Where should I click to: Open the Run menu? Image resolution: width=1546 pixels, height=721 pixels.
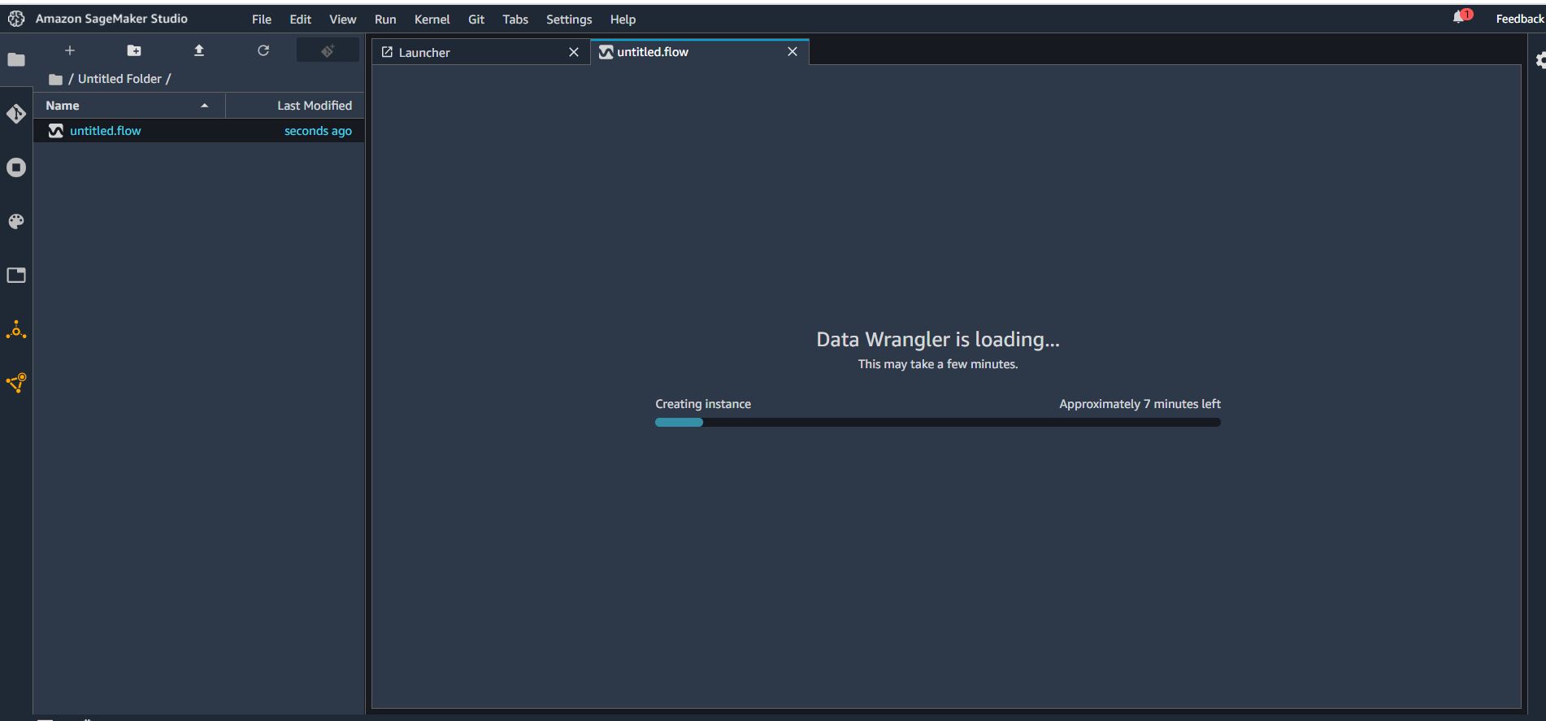[385, 19]
